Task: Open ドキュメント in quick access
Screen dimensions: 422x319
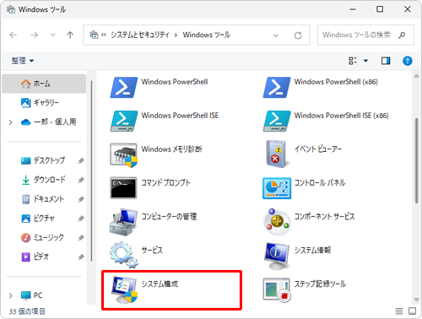Action: (44, 199)
